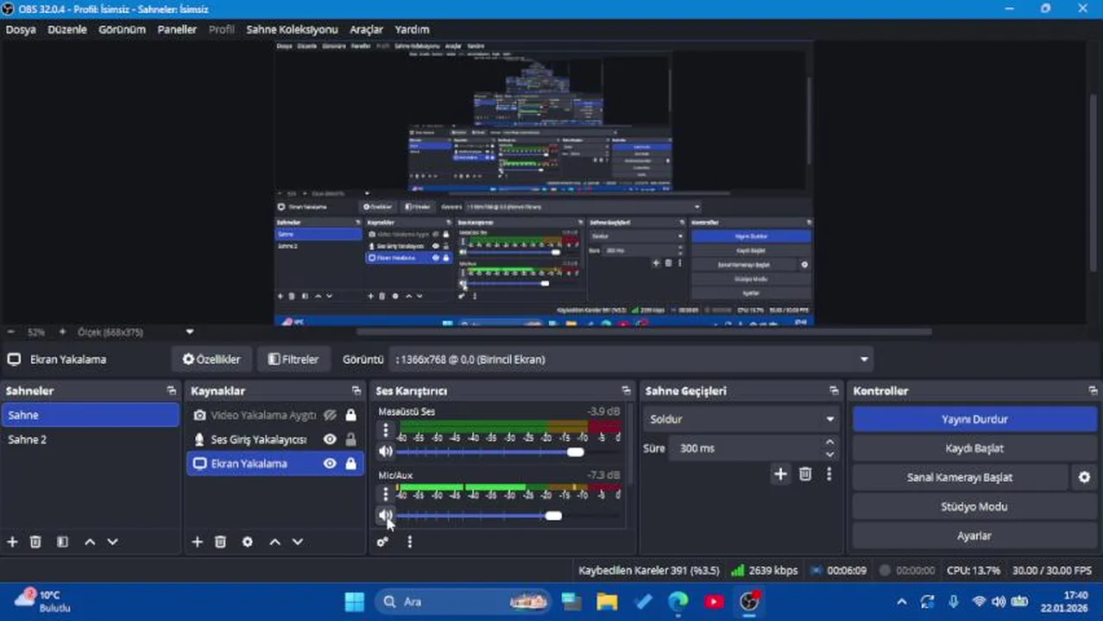Open transition properties three-dot menu

click(x=829, y=474)
